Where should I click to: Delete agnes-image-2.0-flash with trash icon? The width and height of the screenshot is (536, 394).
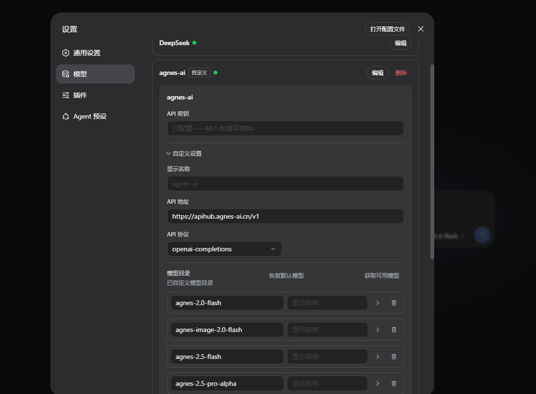click(394, 330)
